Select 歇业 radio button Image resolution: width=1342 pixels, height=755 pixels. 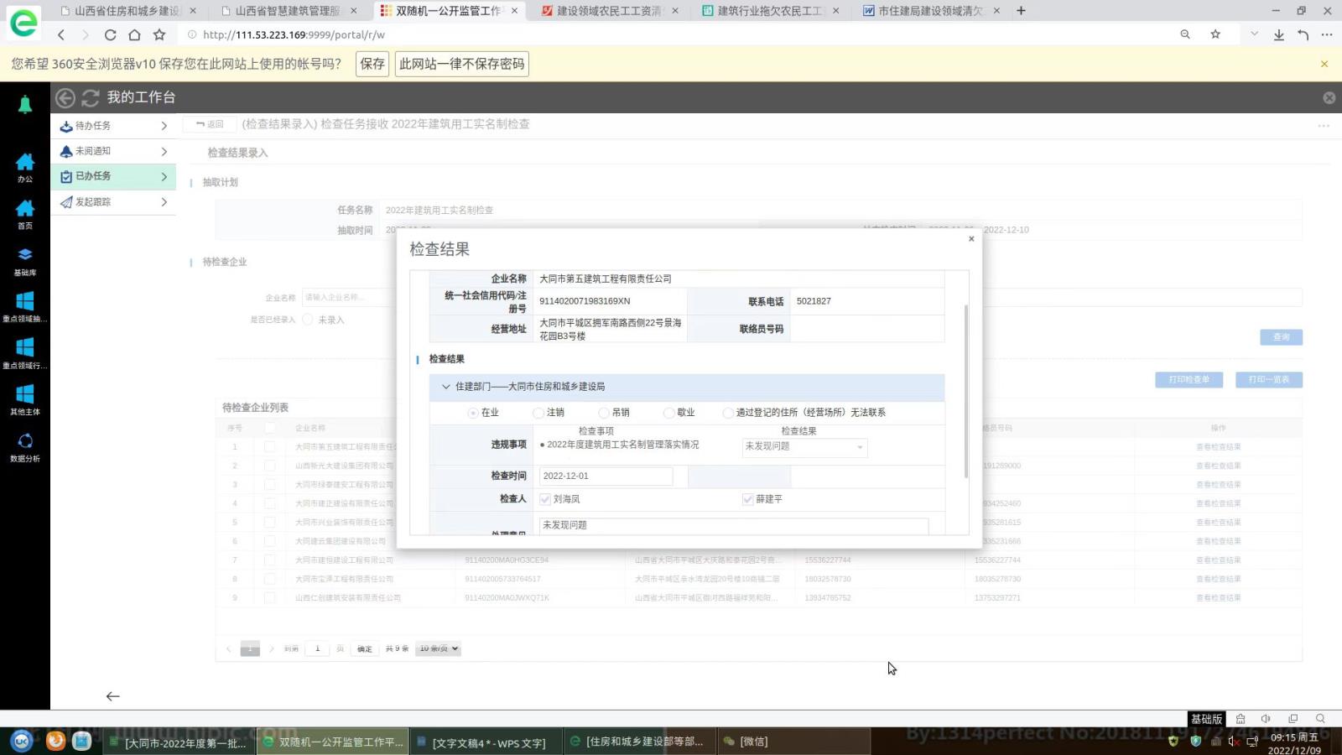point(668,413)
